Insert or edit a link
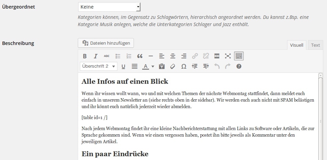The height and width of the screenshot is (160, 327). point(195,56)
